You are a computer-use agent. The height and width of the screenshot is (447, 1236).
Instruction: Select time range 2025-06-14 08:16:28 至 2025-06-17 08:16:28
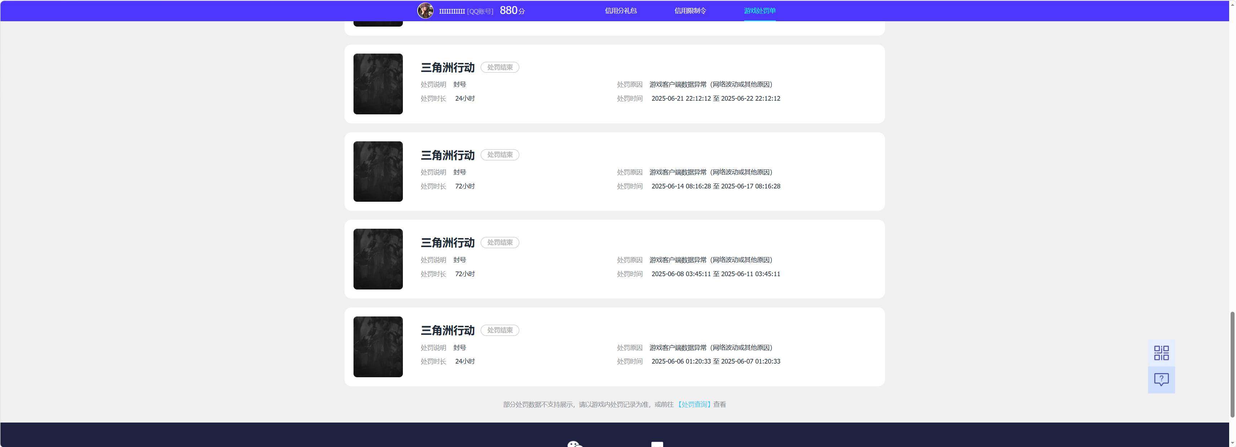coord(716,186)
